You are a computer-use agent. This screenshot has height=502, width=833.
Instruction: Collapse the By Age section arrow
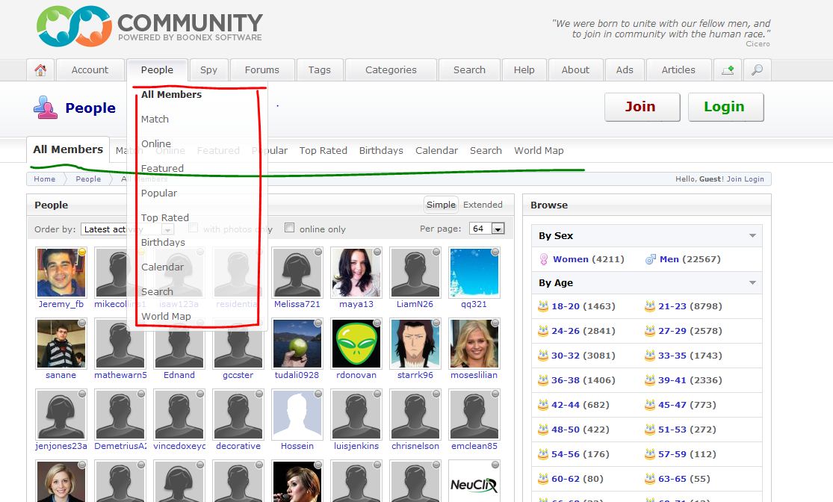click(752, 283)
